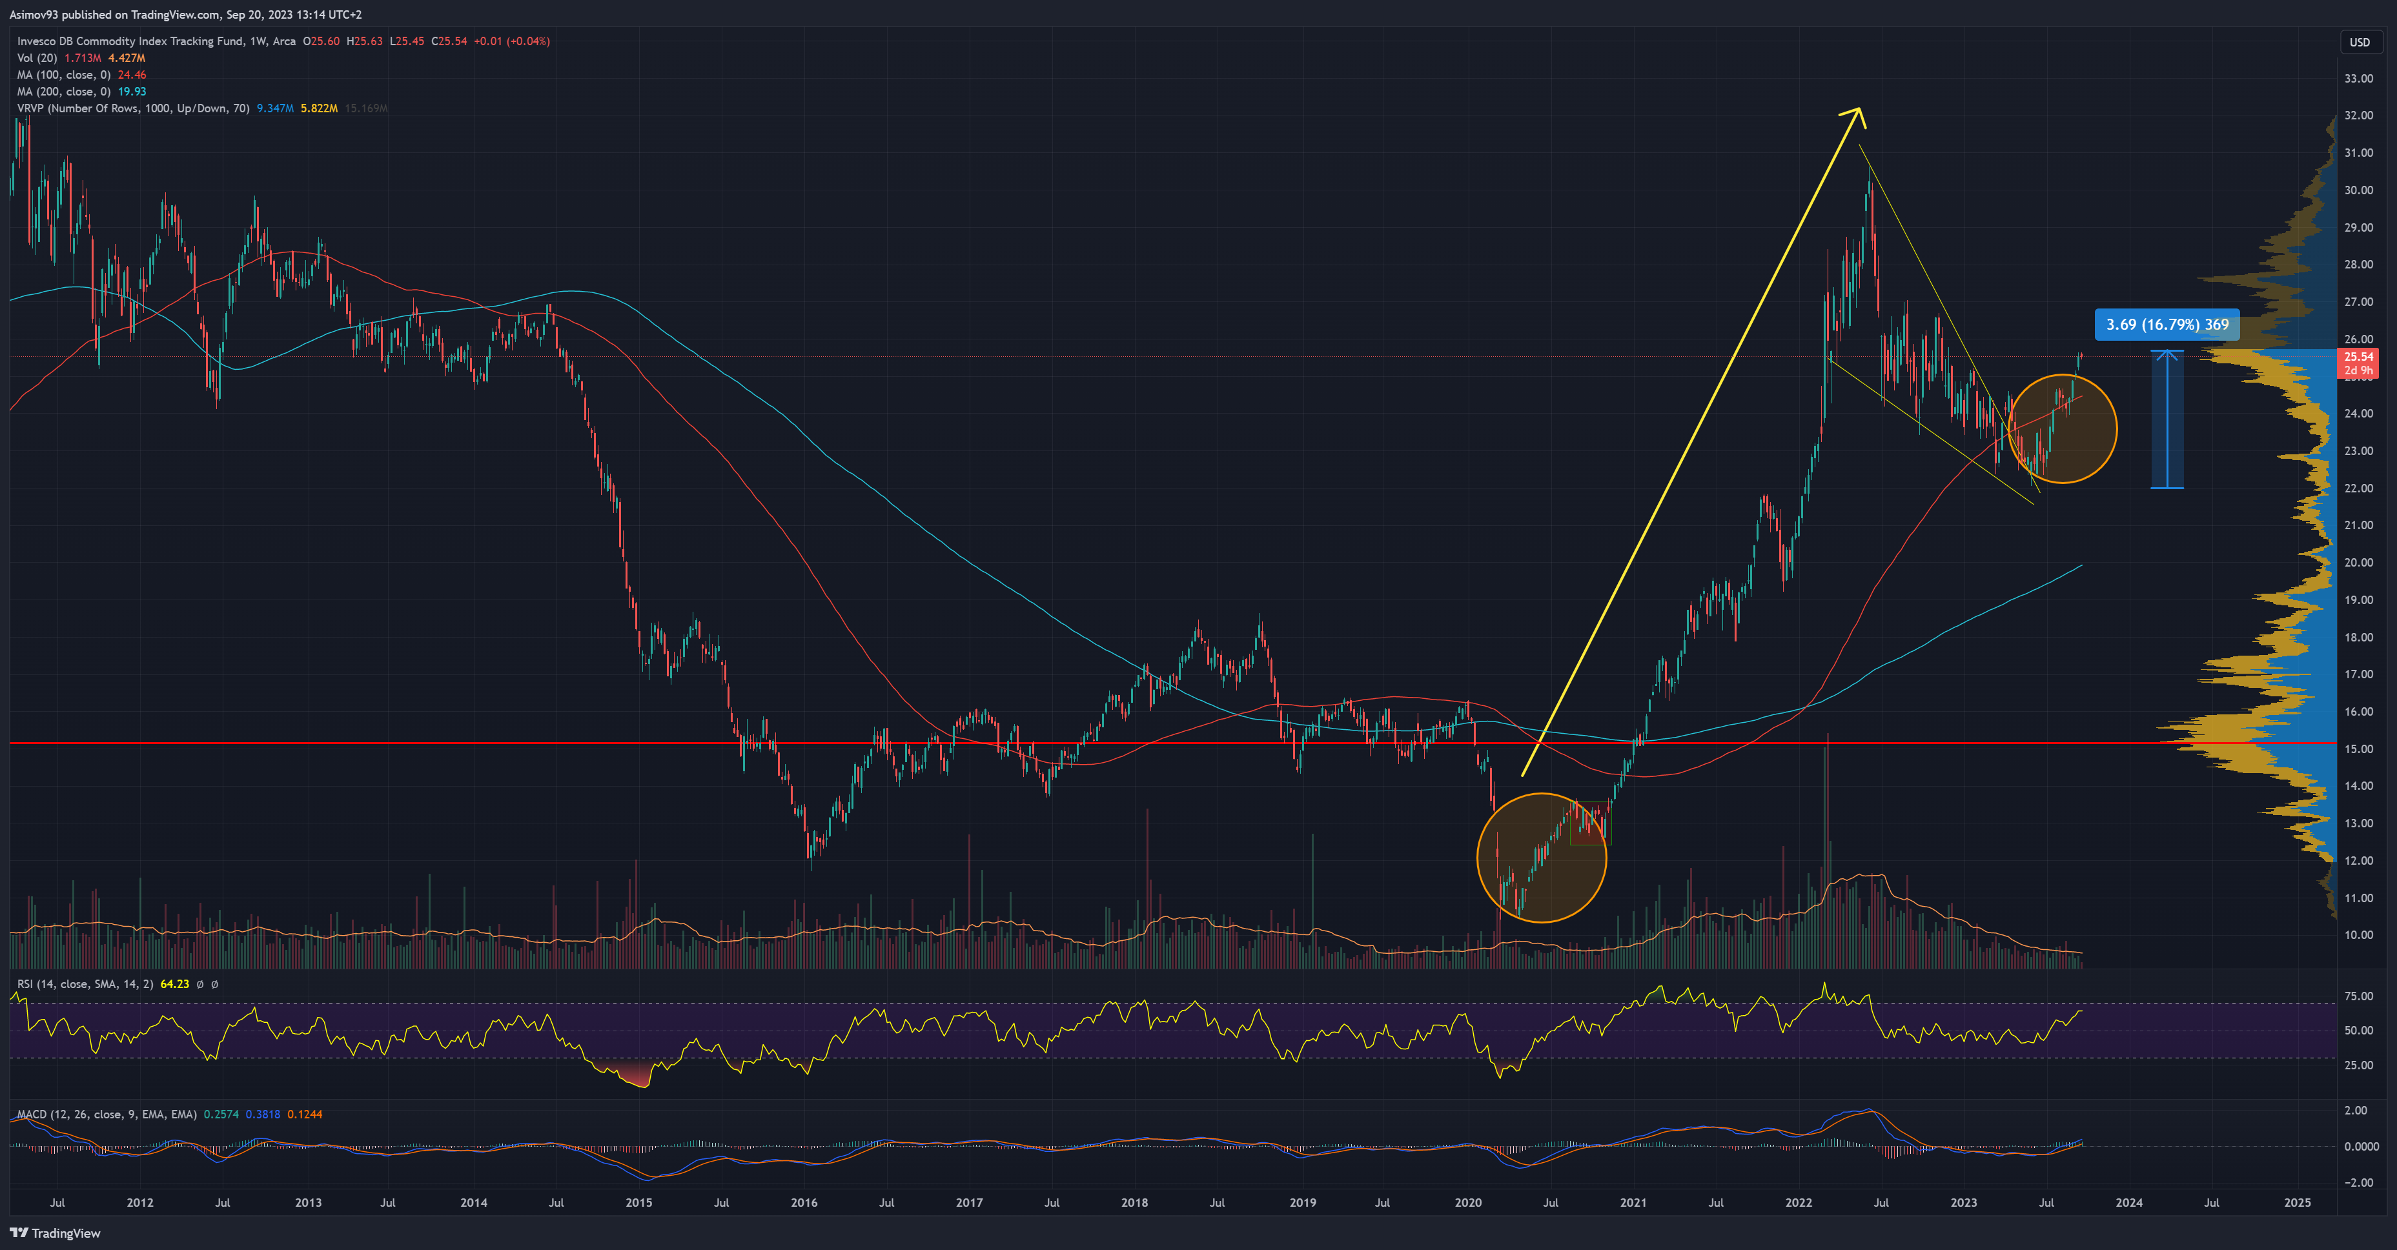Click the 30.00 label on price axis
This screenshot has height=1250, width=2397.
pyautogui.click(x=2358, y=190)
